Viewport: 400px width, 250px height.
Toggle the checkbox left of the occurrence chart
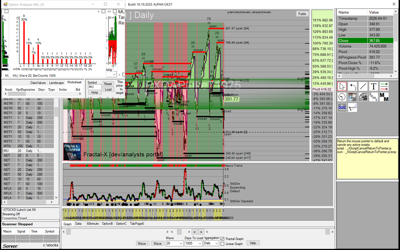(6, 11)
